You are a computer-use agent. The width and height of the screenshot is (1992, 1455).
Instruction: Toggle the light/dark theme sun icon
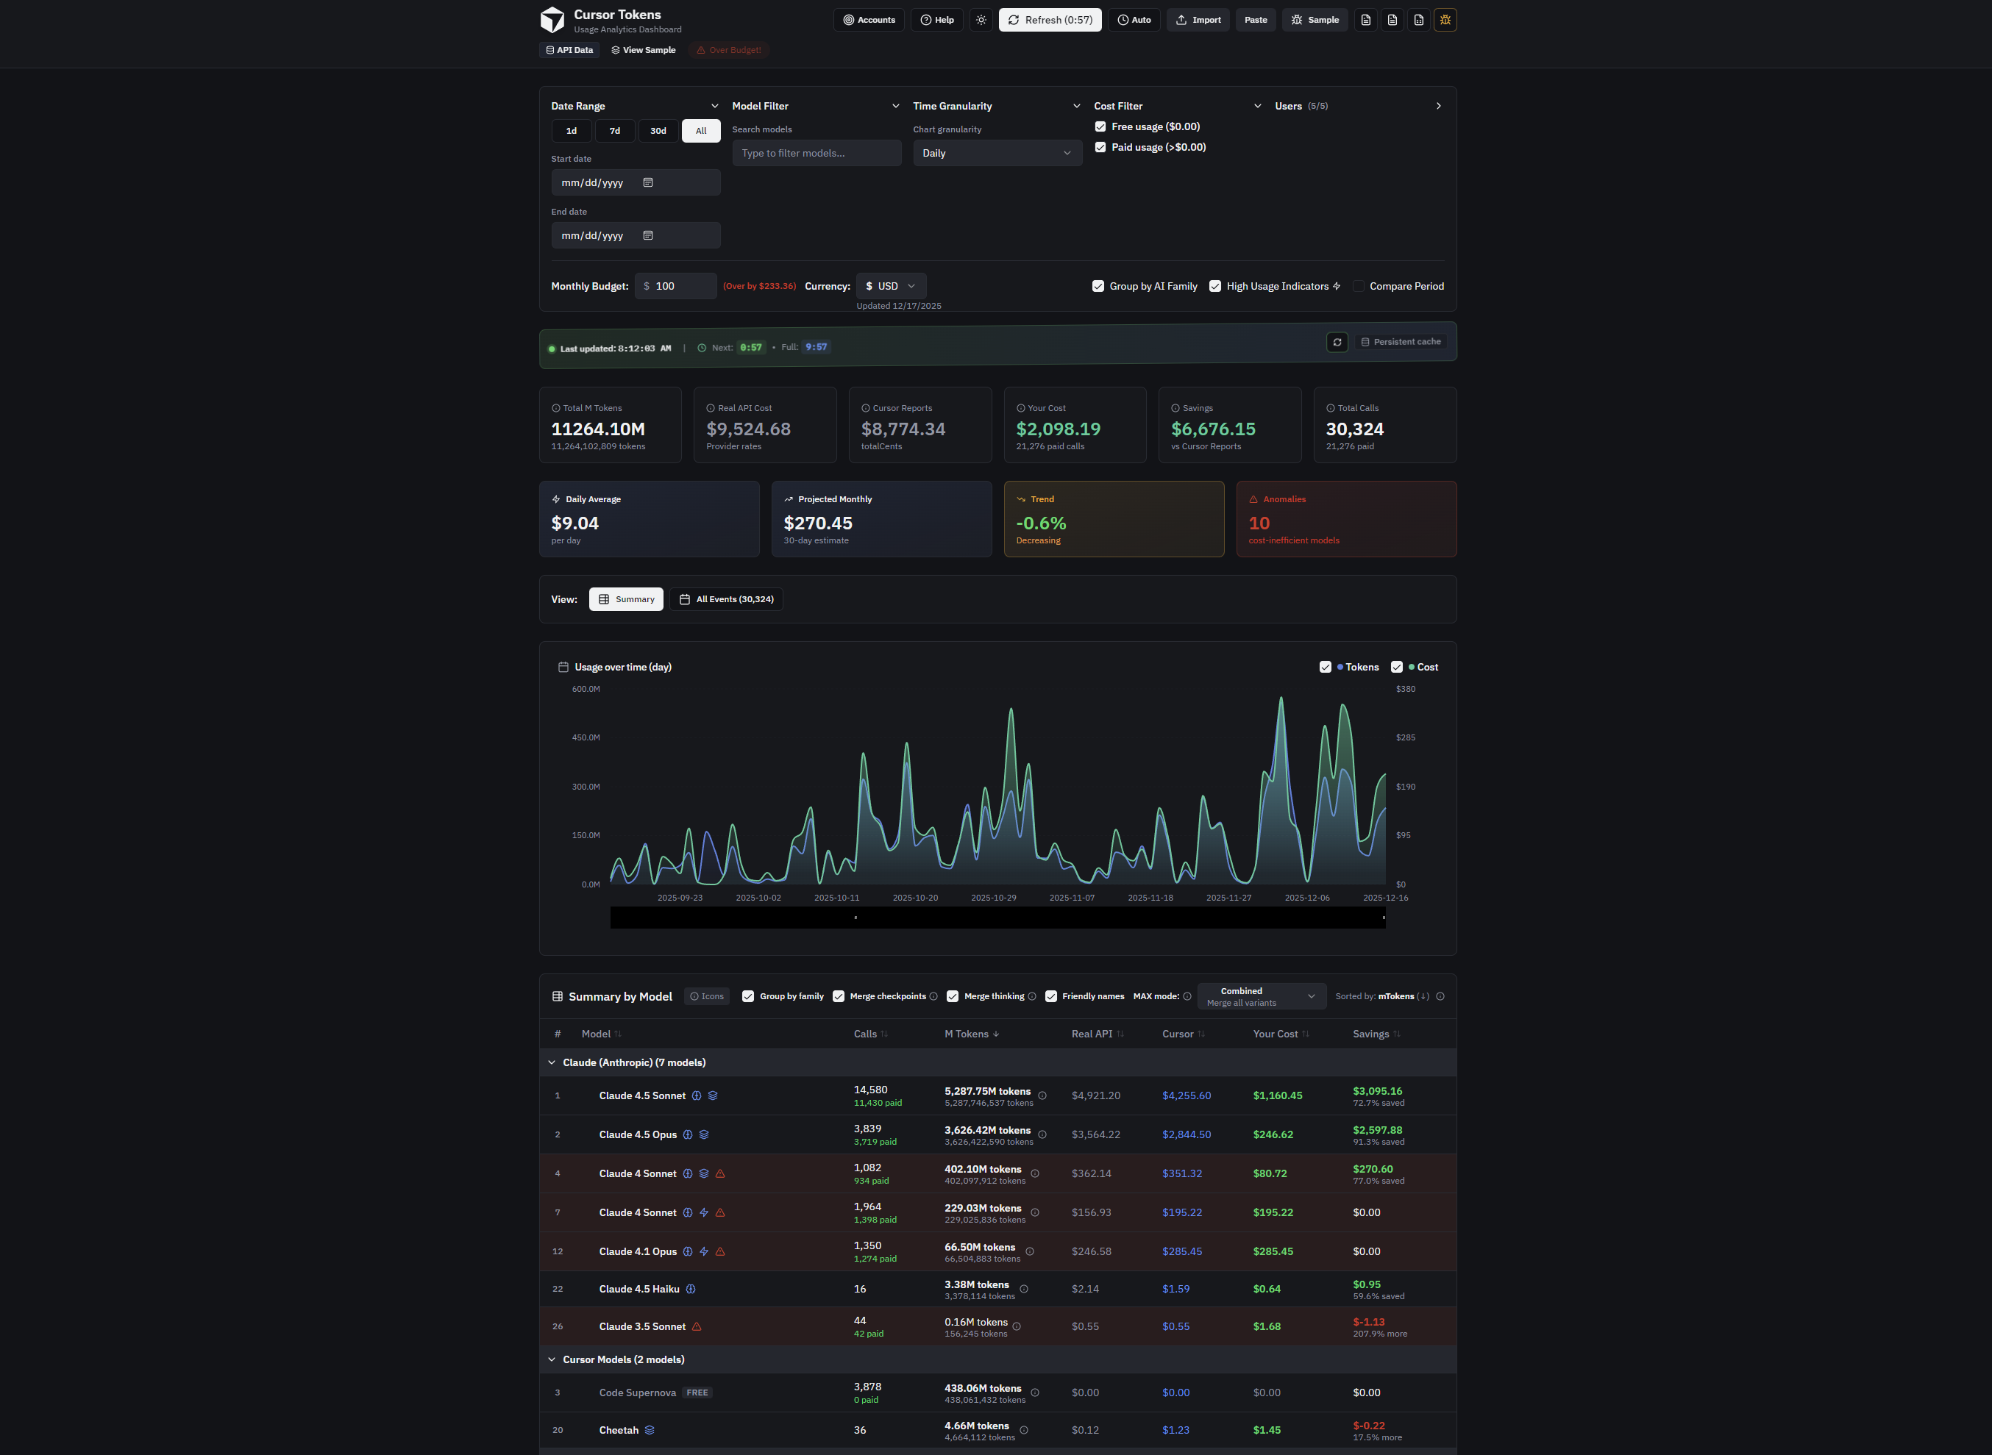(x=981, y=19)
